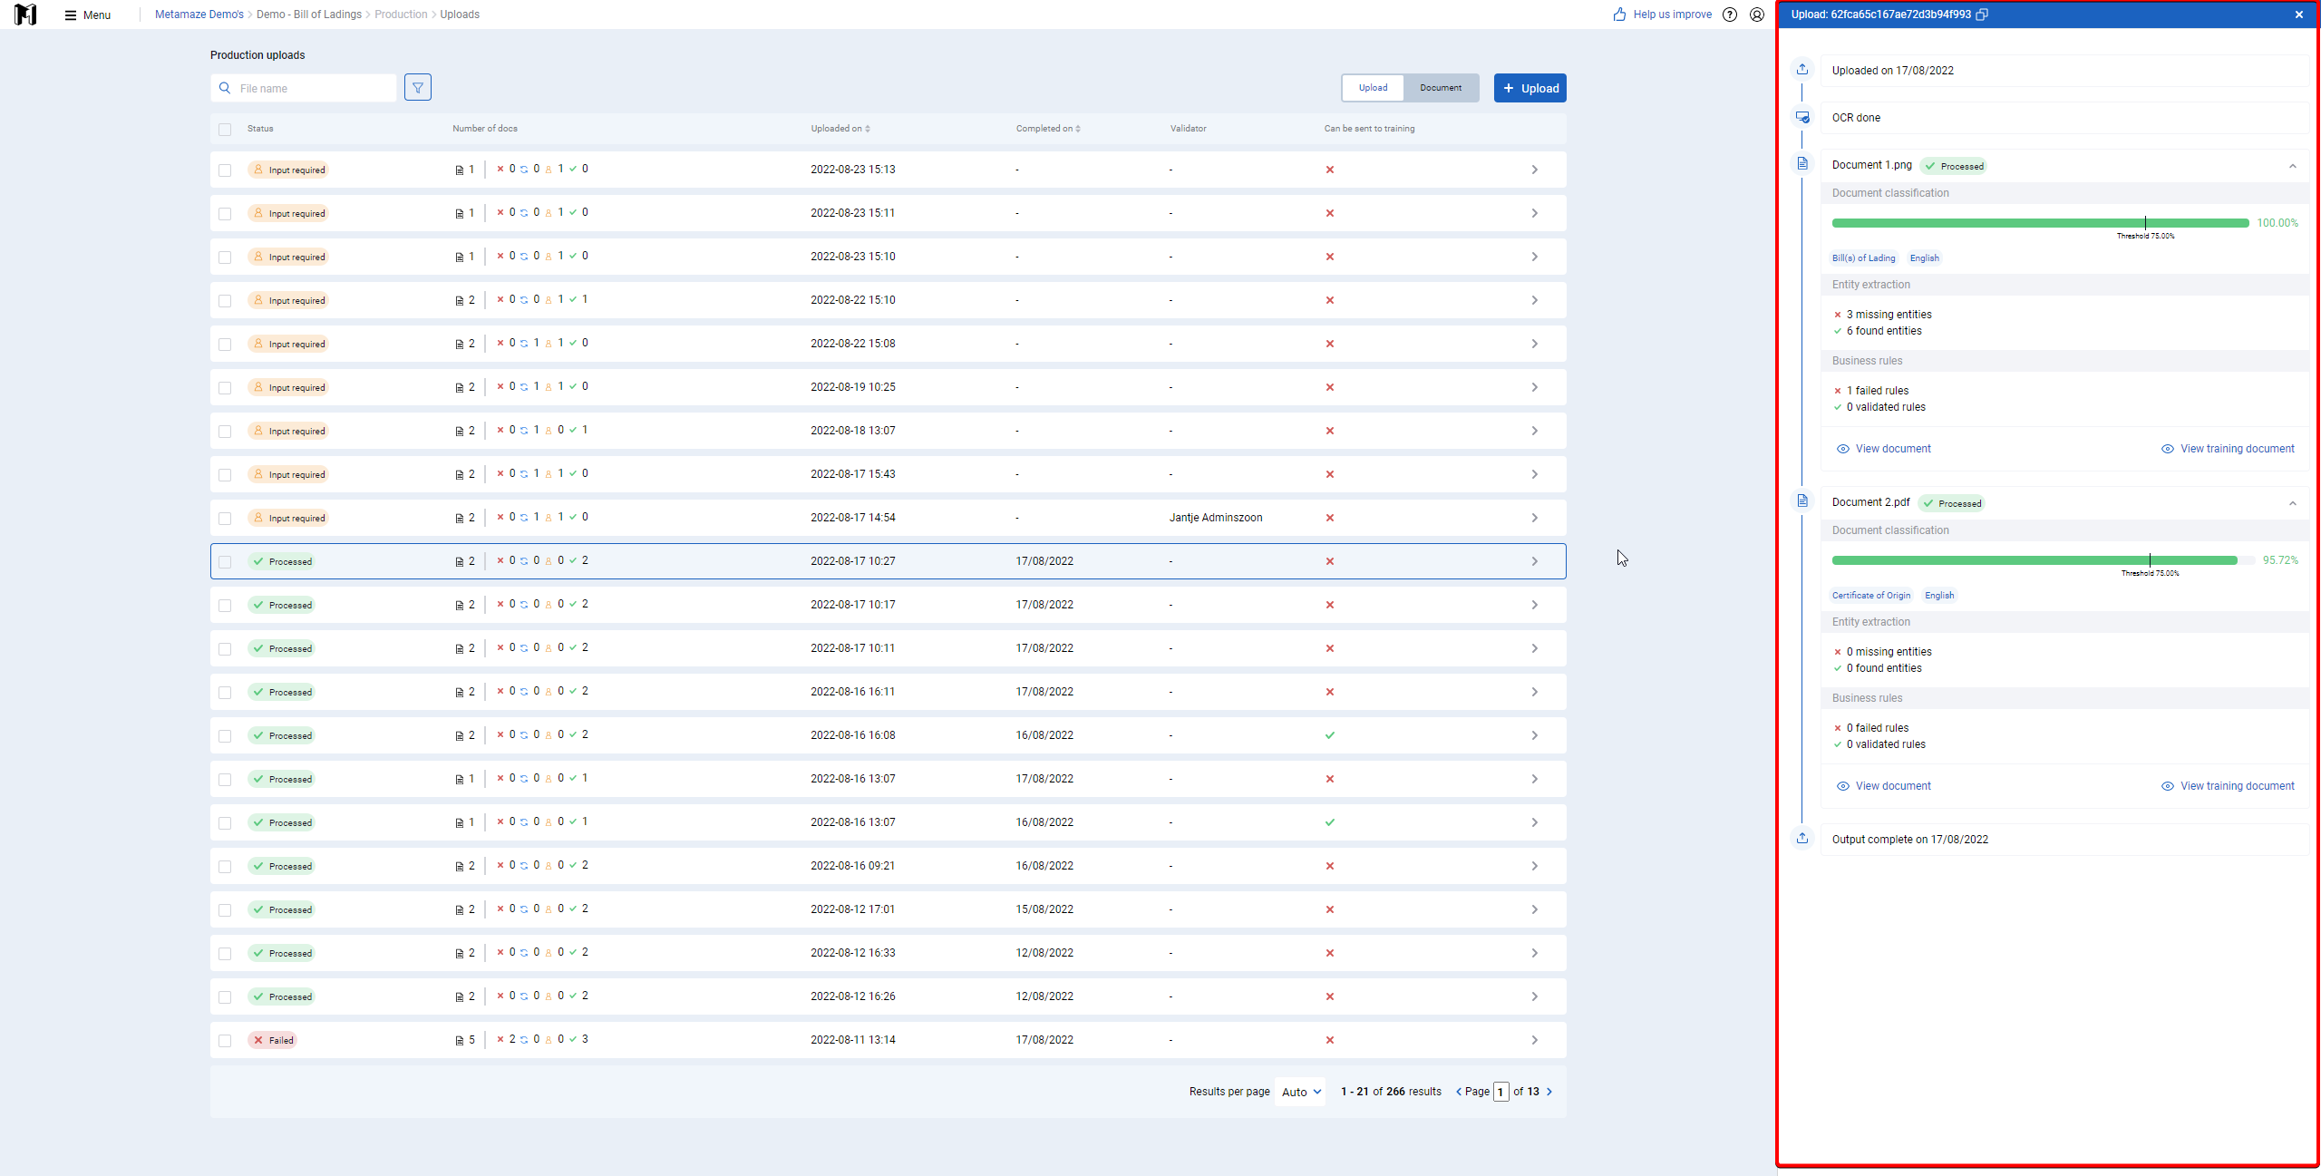2321x1176 pixels.
Task: Open details arrow for 2022-08-23 15:13 row
Action: click(x=1535, y=170)
